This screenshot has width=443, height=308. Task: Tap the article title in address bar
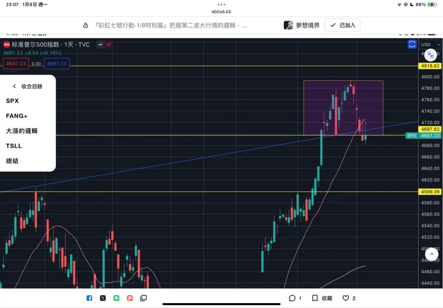171,25
